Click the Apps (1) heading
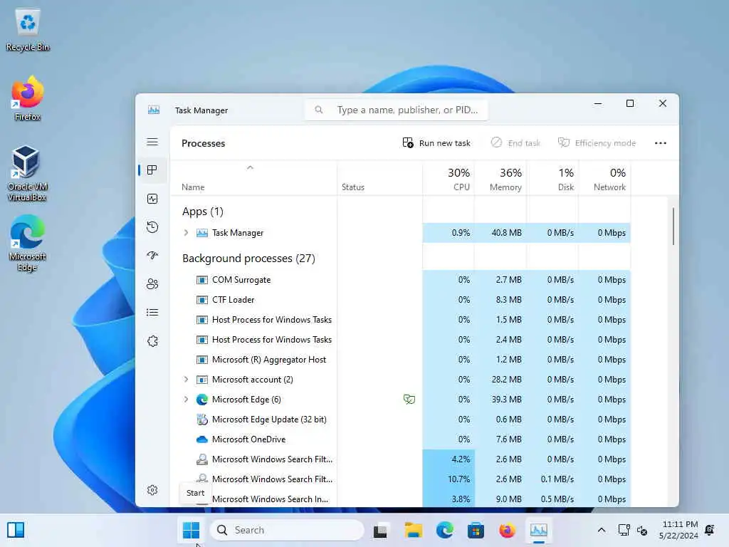Image resolution: width=729 pixels, height=547 pixels. [203, 212]
